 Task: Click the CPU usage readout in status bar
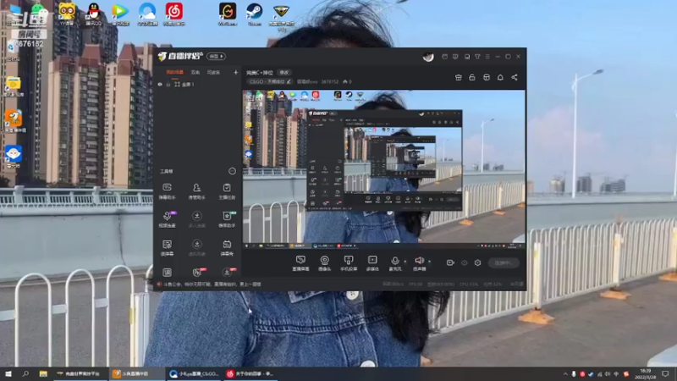tap(469, 284)
